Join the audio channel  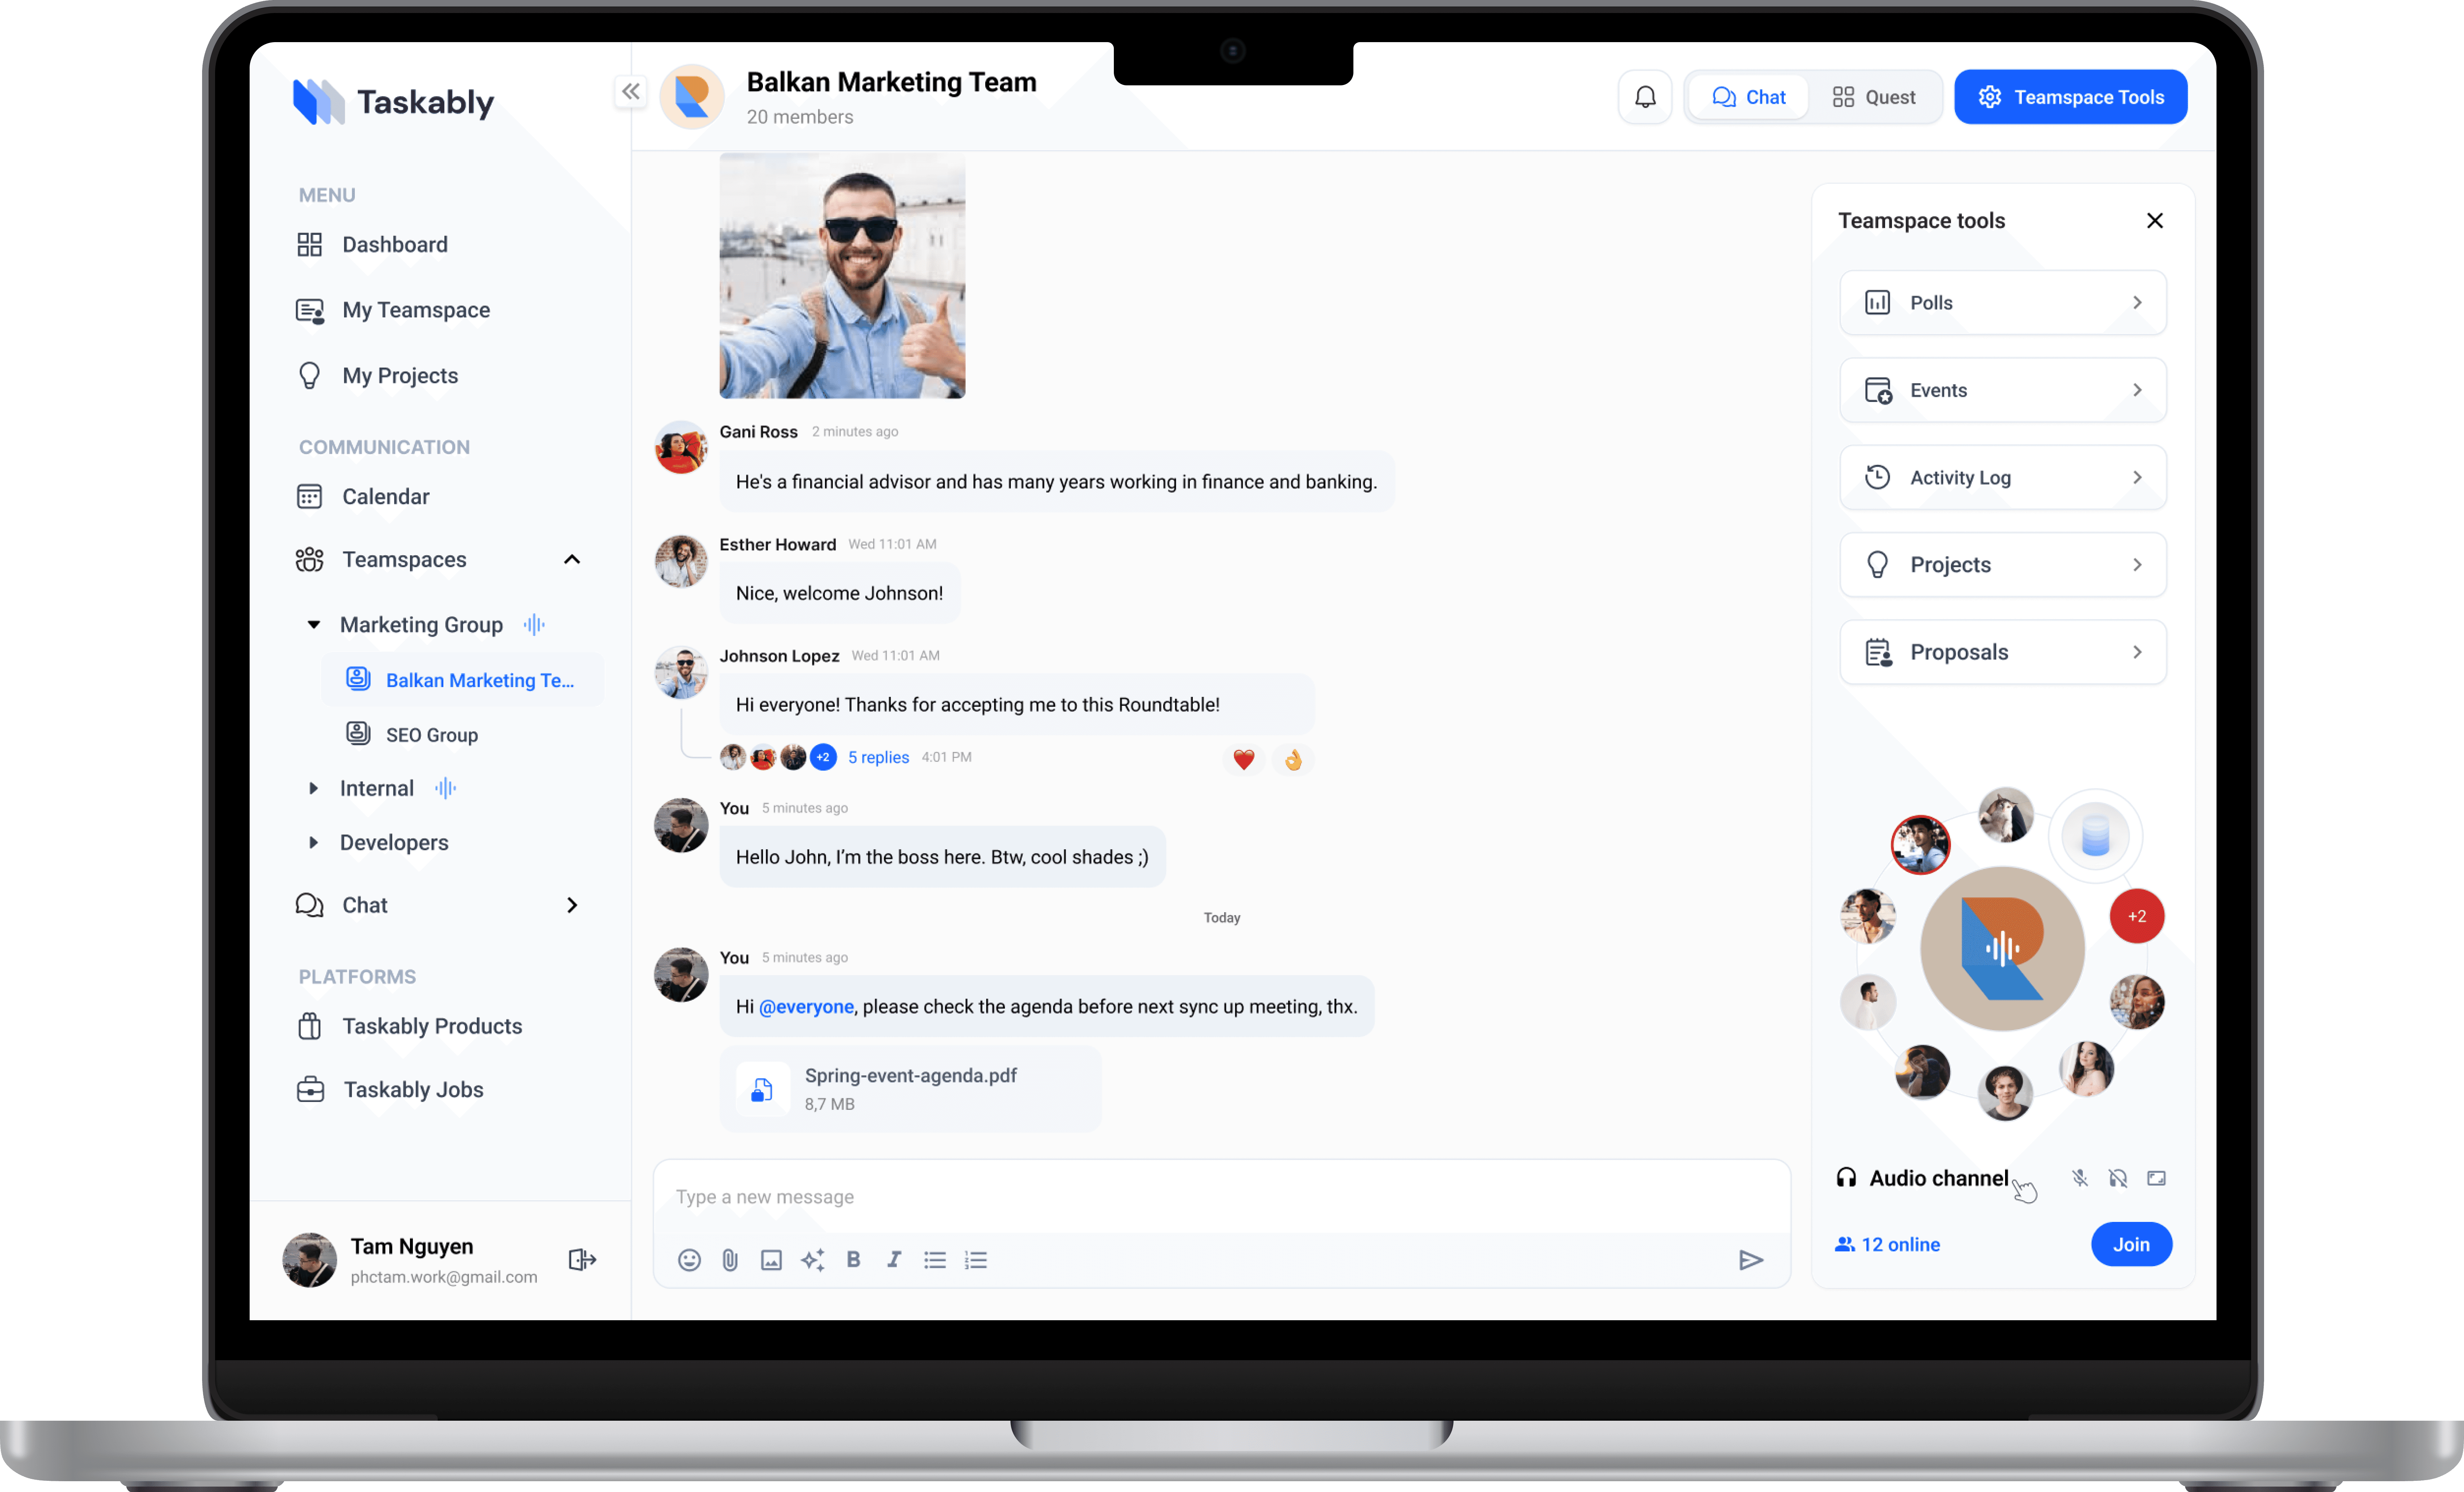[2131, 1244]
